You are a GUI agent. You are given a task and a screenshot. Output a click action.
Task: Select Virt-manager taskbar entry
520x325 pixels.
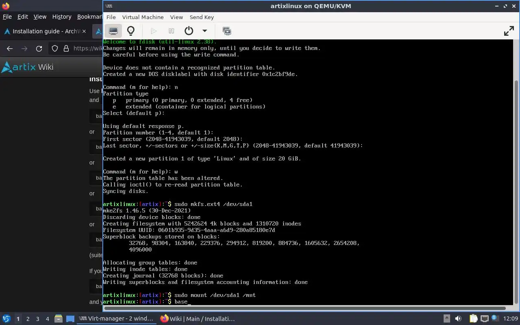[116, 318]
